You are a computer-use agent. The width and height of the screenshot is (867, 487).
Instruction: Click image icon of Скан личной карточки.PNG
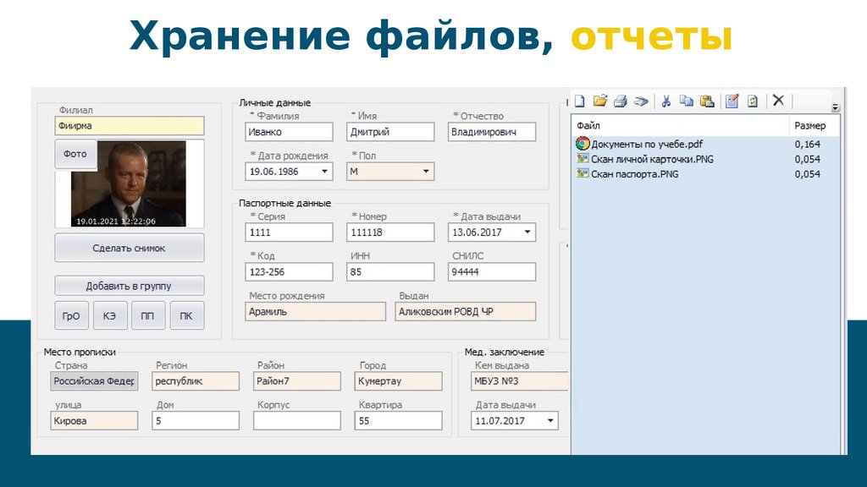(x=583, y=158)
